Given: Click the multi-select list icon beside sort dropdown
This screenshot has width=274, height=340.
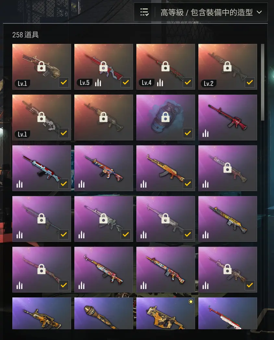Looking at the screenshot, I should click(144, 12).
